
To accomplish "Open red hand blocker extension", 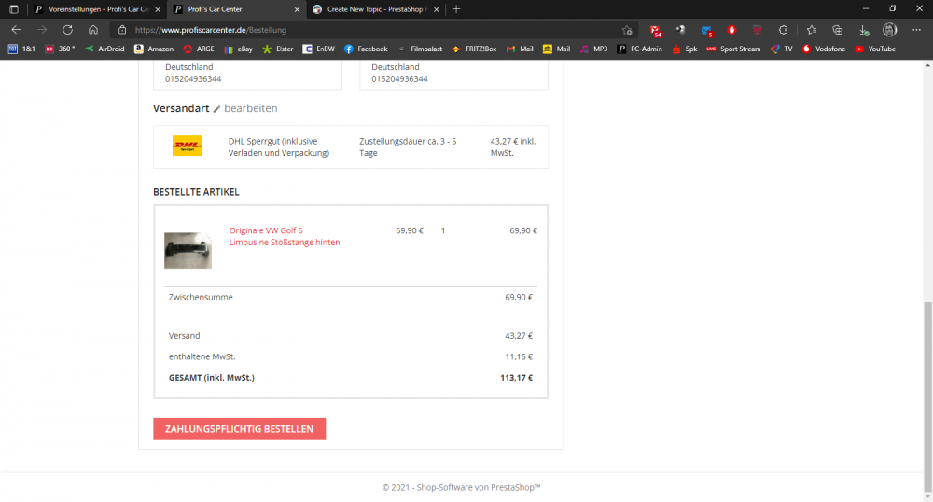I will tap(731, 30).
